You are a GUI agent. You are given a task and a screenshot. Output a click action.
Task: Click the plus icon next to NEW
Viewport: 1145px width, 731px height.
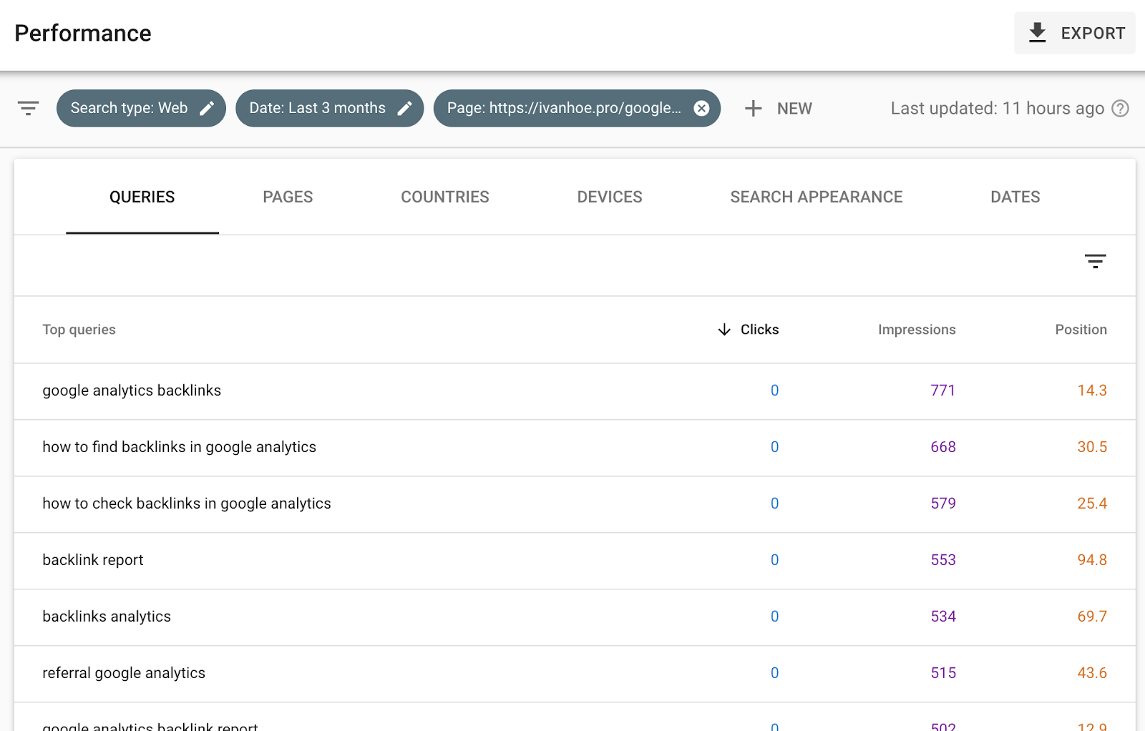(753, 108)
